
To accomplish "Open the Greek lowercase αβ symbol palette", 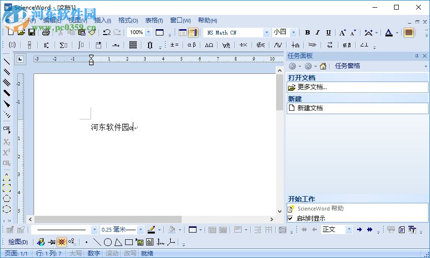I will [x=192, y=45].
